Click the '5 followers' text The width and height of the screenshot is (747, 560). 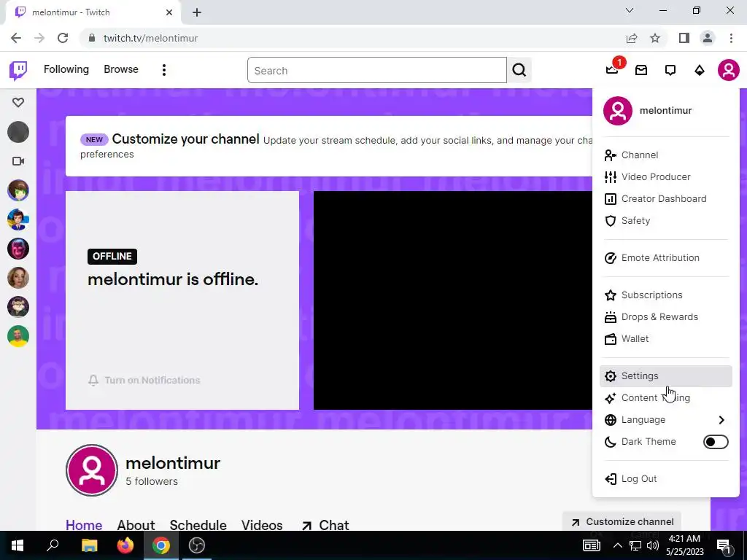[152, 481]
